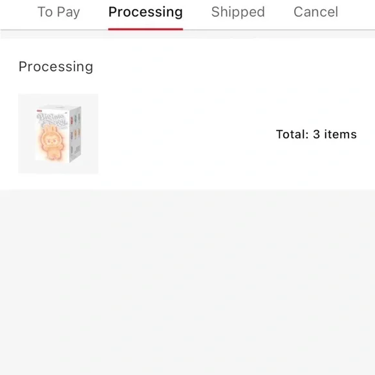Open the Shipped orders tab
The image size is (375, 375).
pos(238,12)
